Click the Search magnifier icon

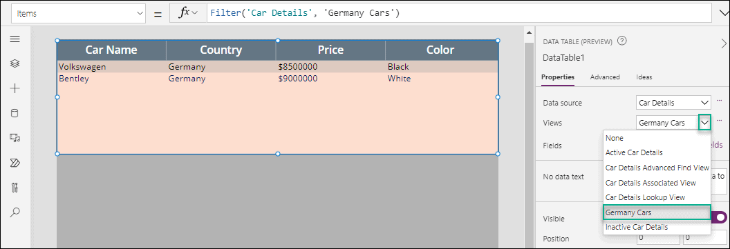pyautogui.click(x=15, y=212)
